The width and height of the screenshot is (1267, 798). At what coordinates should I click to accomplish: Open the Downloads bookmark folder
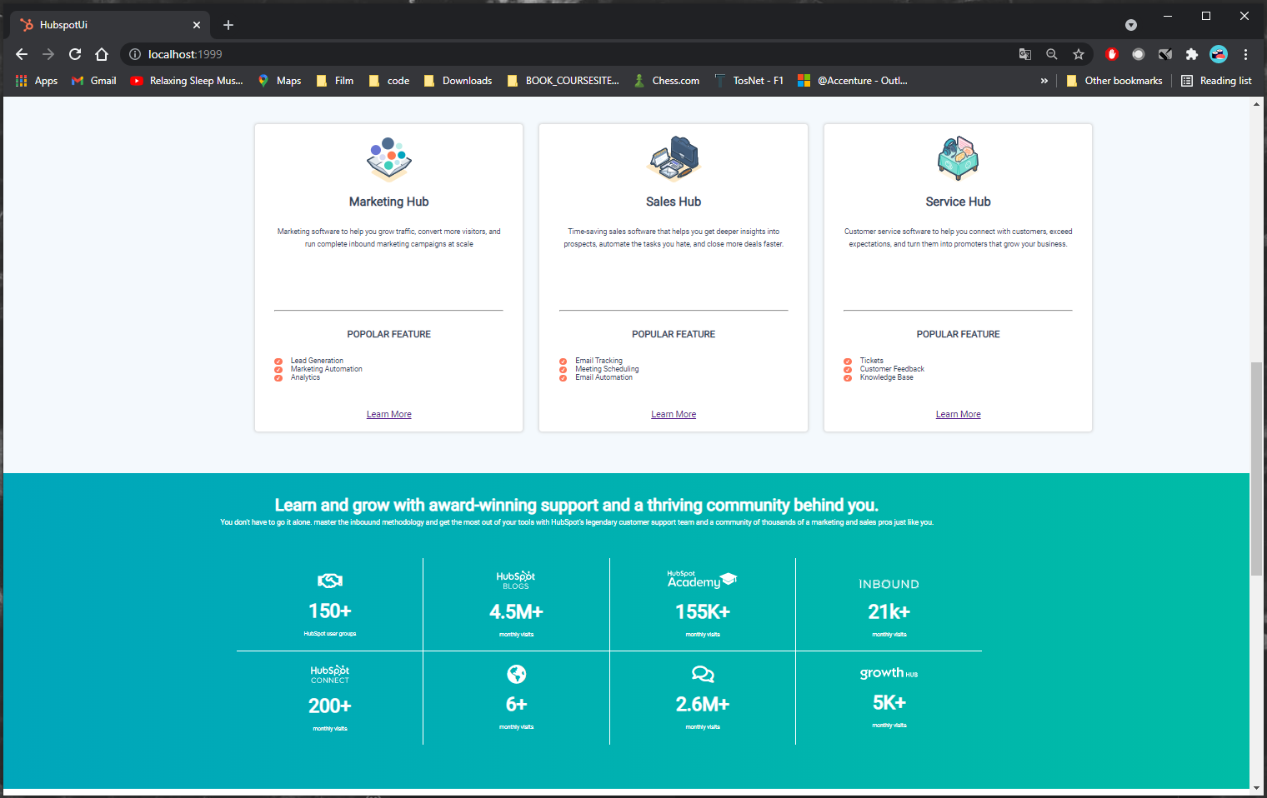(458, 81)
